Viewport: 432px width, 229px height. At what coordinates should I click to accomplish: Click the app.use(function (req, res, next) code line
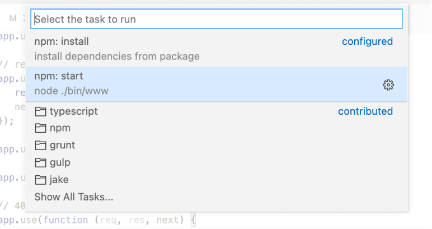pyautogui.click(x=101, y=221)
